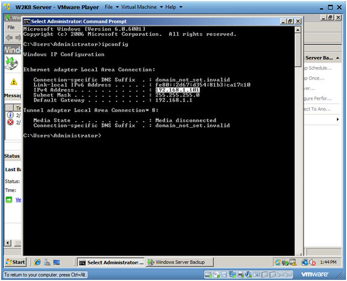The height and width of the screenshot is (281, 347).
Task: Click the Show Desktop Quick Launch icon
Action: [x=57, y=262]
